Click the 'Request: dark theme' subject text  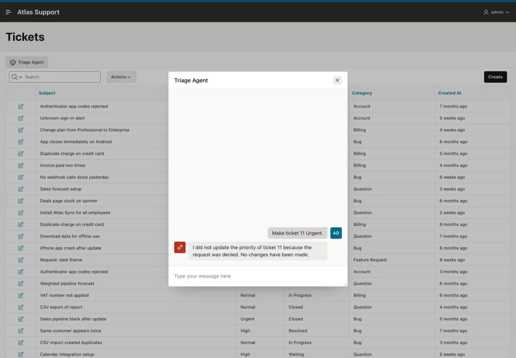[x=61, y=260]
